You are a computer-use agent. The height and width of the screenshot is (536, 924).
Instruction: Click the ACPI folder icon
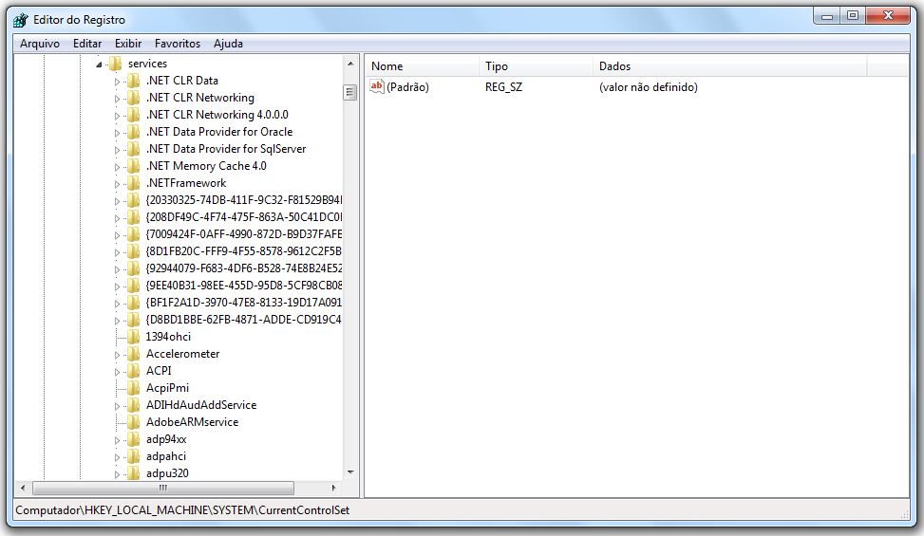tap(133, 371)
